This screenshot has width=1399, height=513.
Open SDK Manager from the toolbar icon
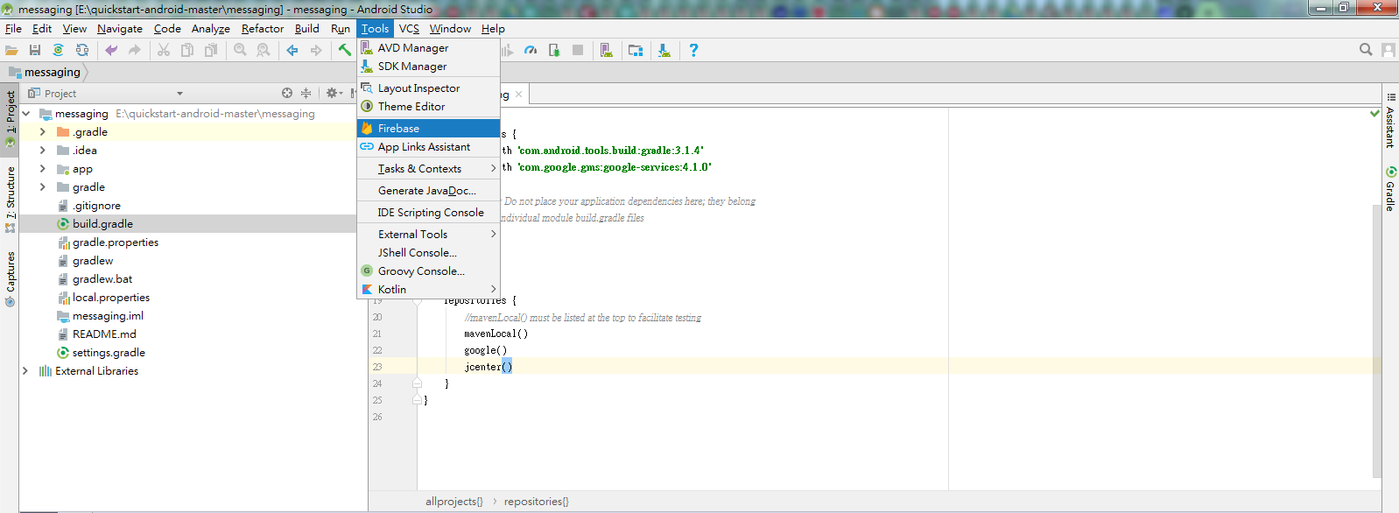pos(664,51)
